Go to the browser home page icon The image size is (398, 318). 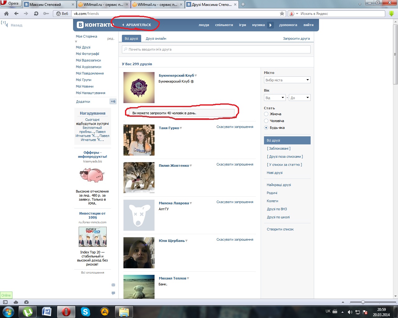click(x=6, y=14)
